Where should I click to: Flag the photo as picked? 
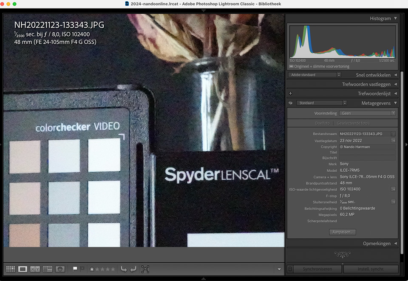[x=75, y=269]
